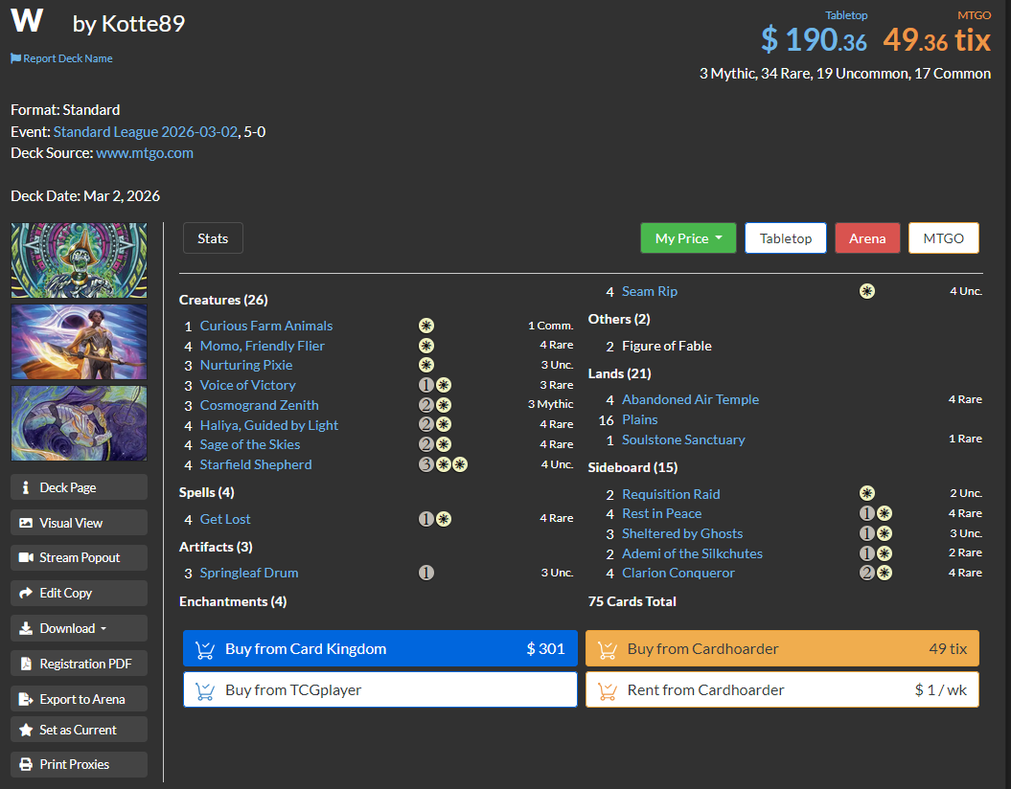Open Sage of the Skies card link
This screenshot has height=789, width=1011.
[x=249, y=444]
